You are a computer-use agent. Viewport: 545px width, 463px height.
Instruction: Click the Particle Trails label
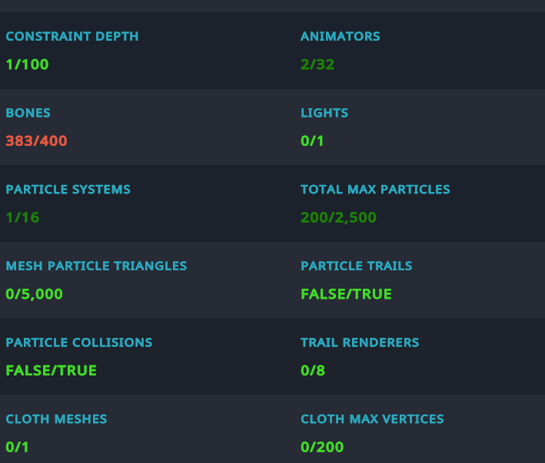(356, 266)
